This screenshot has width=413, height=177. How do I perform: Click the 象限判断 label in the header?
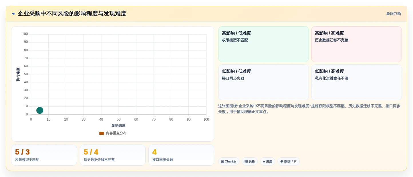pos(394,14)
